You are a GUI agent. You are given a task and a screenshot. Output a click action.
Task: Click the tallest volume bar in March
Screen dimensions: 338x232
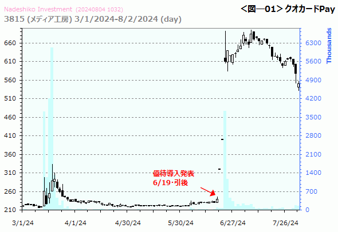click(x=52, y=129)
